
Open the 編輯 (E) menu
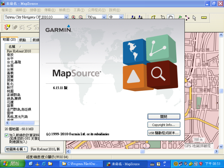pos(21,10)
